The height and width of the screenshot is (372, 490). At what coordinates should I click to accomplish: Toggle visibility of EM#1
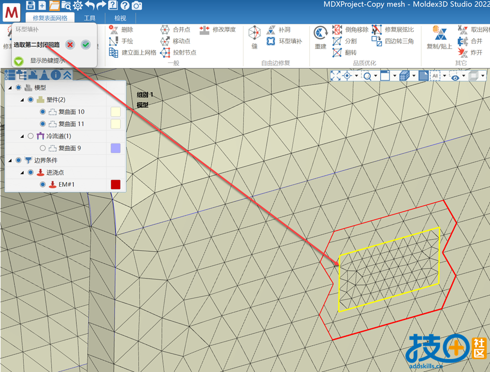pos(43,184)
